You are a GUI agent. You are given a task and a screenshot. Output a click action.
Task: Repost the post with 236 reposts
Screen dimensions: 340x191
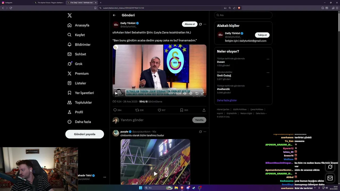pos(139,110)
